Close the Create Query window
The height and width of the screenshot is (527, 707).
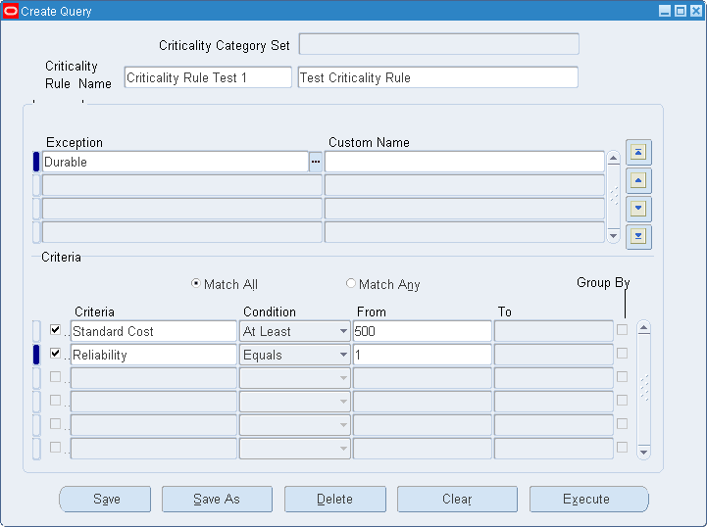click(x=696, y=11)
